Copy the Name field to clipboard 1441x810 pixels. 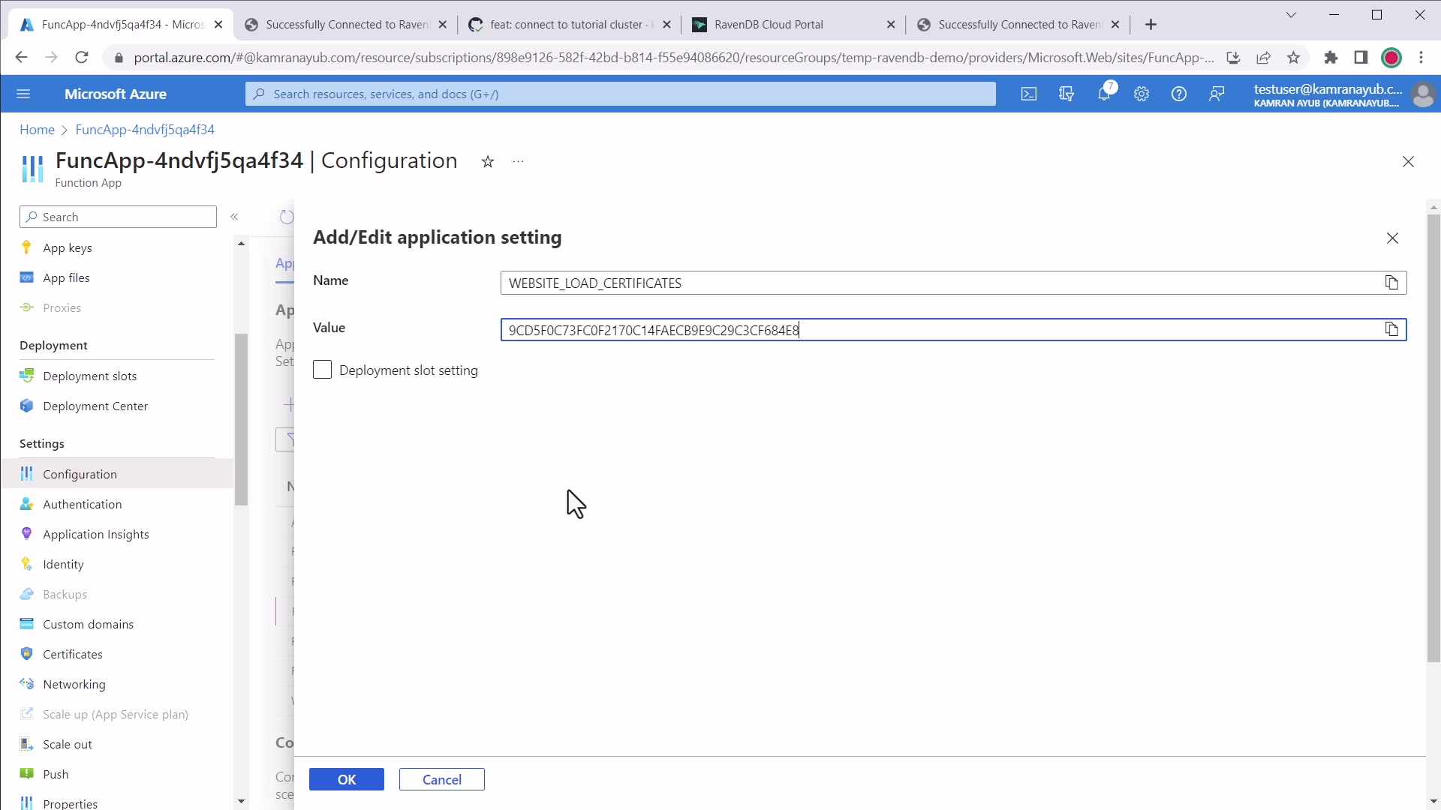tap(1391, 283)
